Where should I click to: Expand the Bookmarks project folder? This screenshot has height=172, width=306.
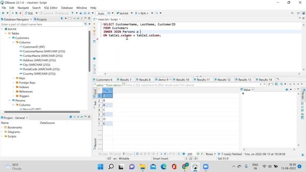2,128
